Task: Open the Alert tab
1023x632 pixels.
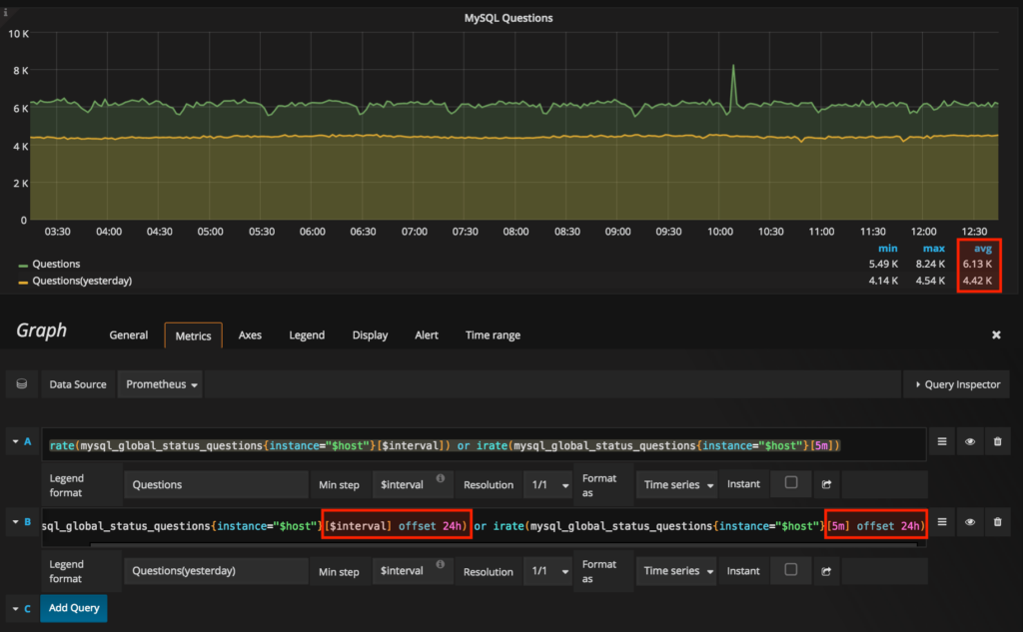Action: (x=427, y=335)
